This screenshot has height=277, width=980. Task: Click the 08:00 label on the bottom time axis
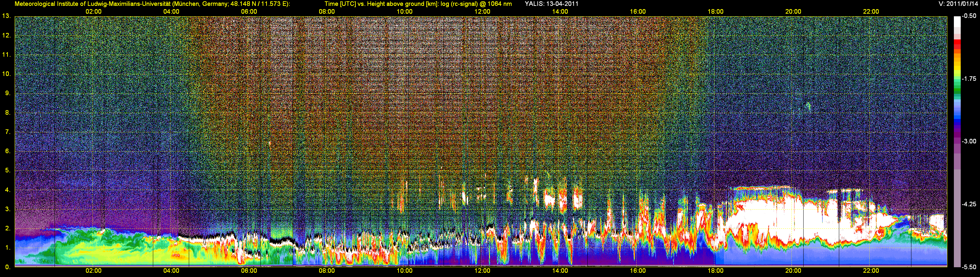(327, 270)
